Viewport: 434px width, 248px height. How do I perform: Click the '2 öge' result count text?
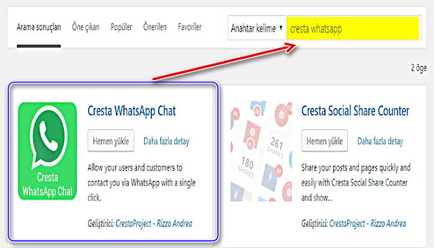click(418, 68)
